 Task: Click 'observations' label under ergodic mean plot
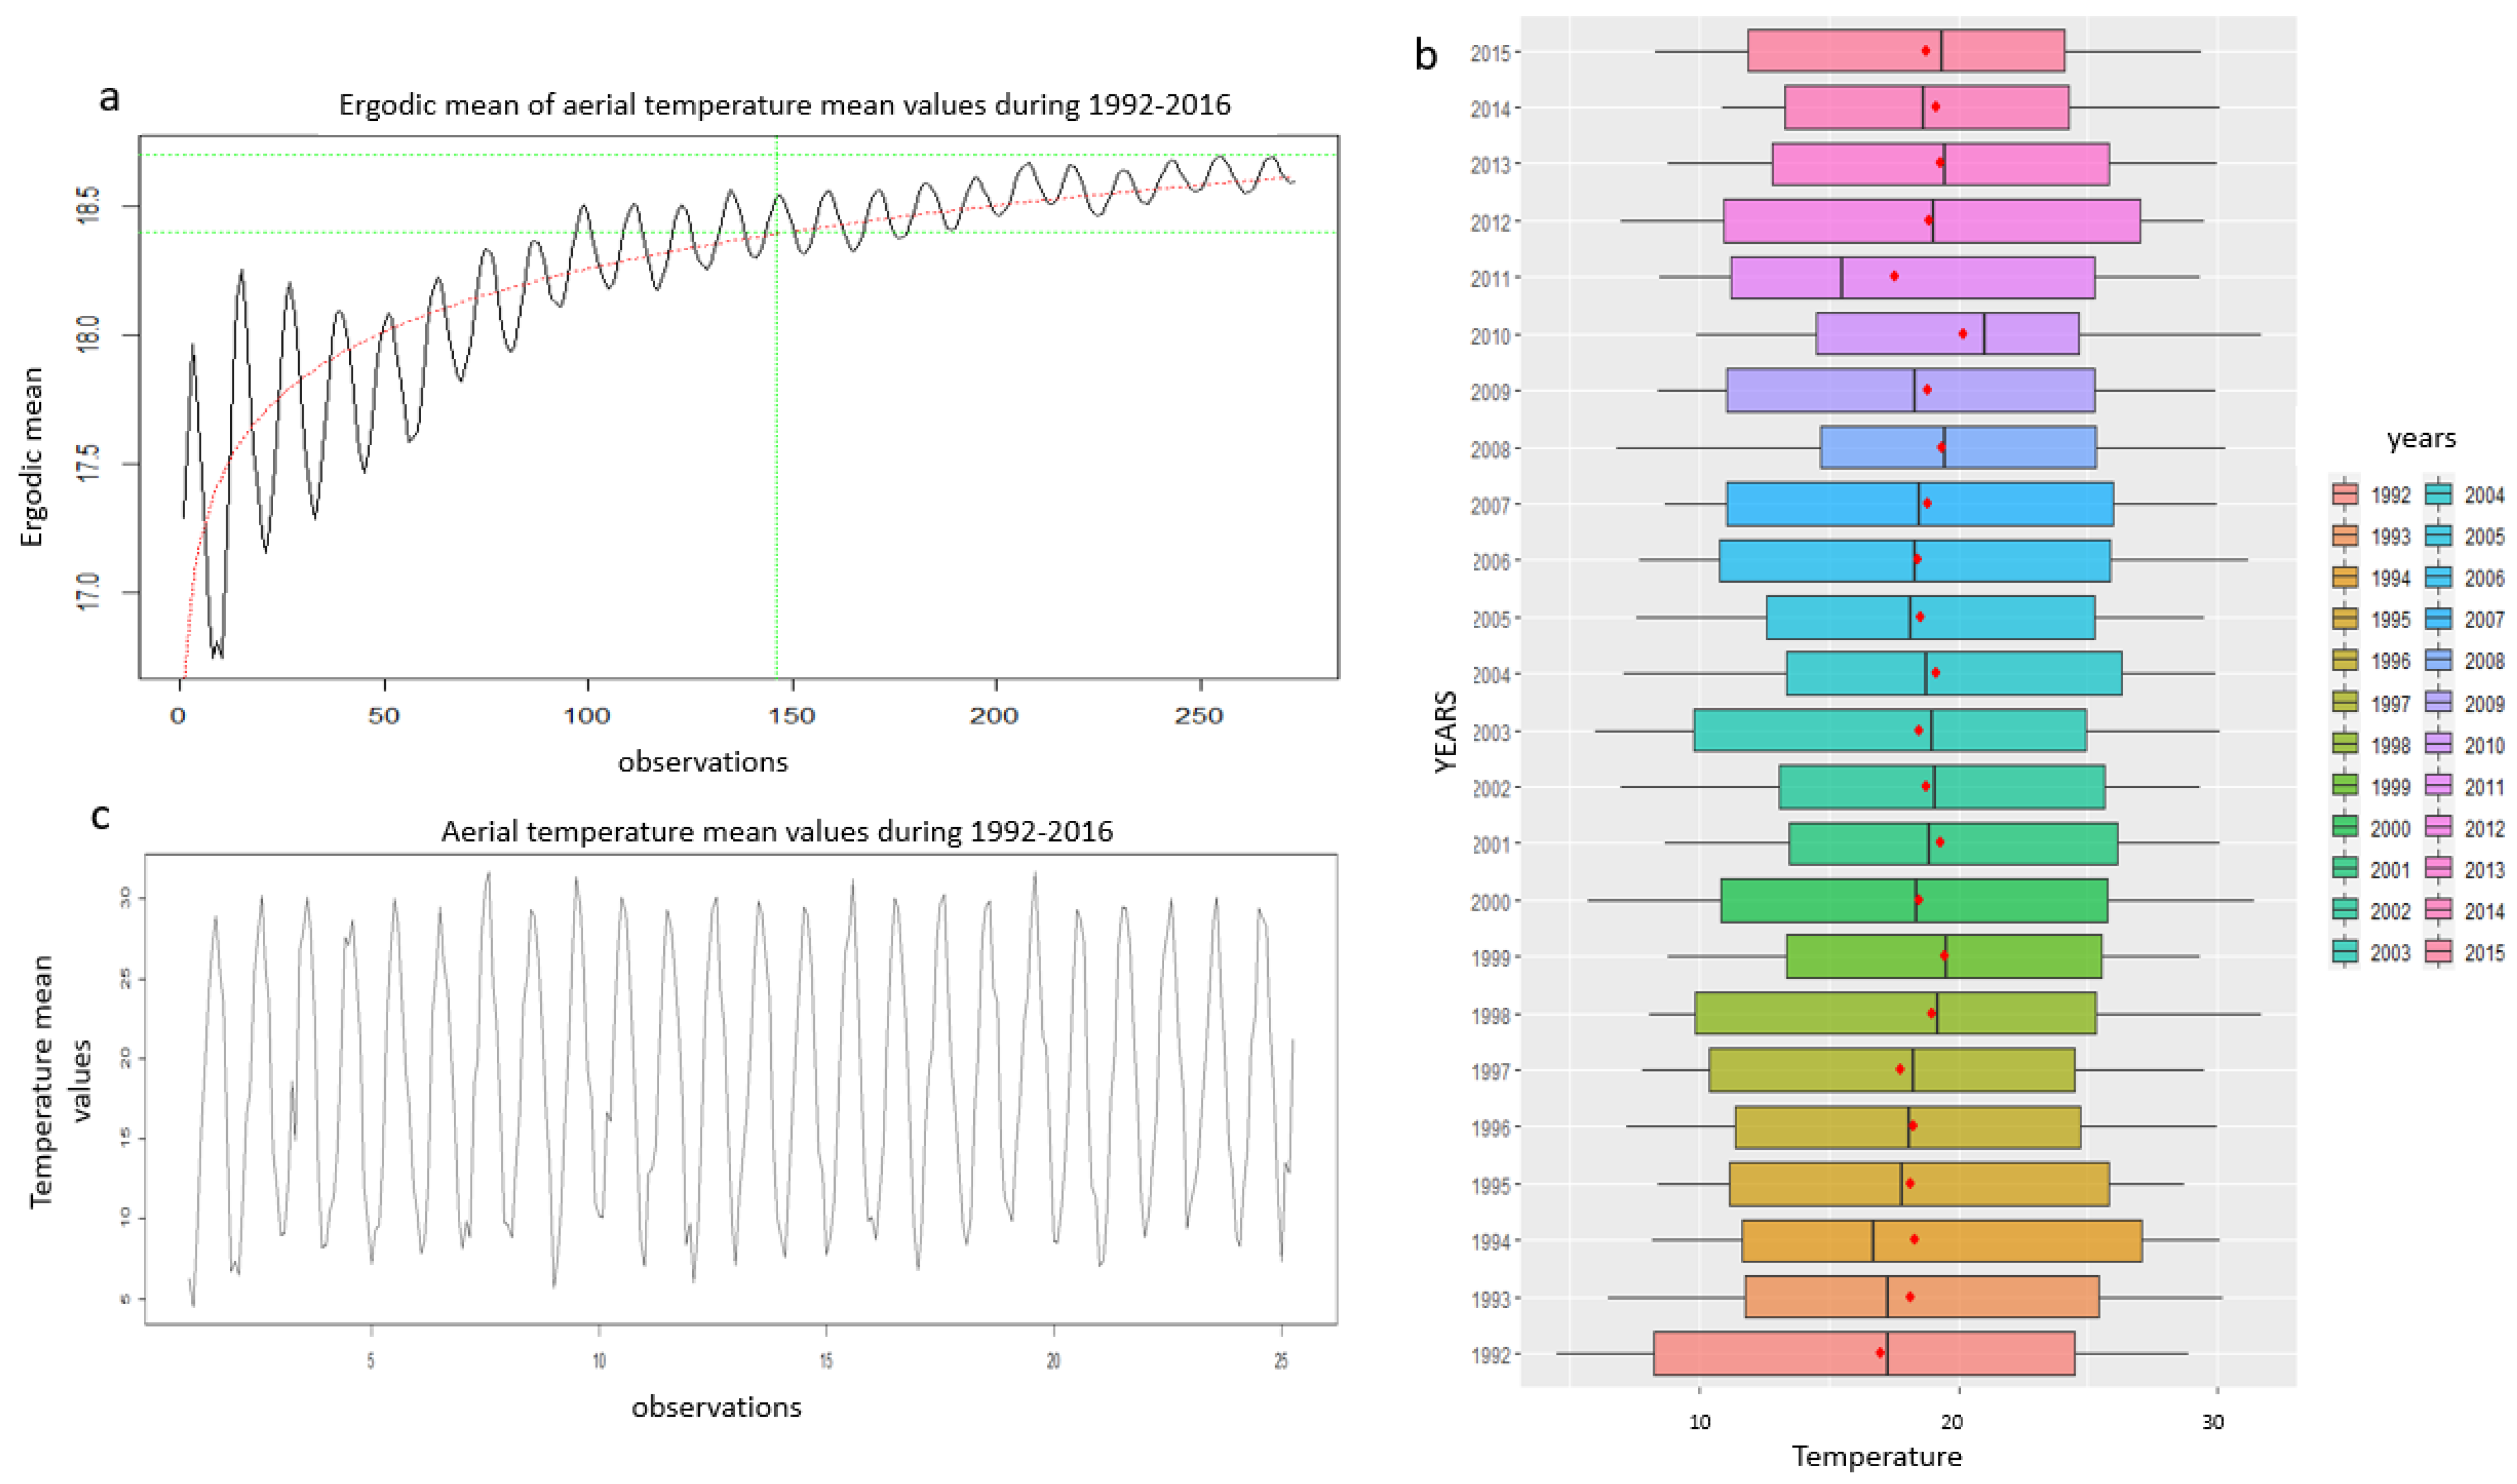703,762
